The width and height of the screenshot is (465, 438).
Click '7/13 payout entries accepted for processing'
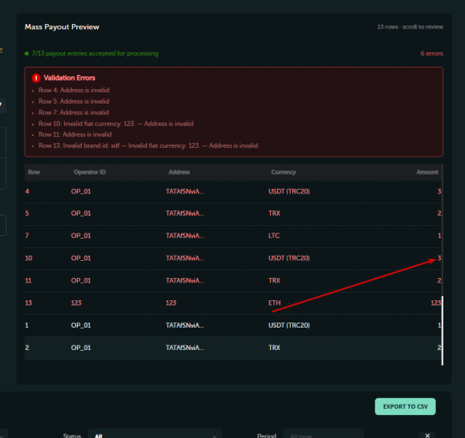tap(95, 53)
